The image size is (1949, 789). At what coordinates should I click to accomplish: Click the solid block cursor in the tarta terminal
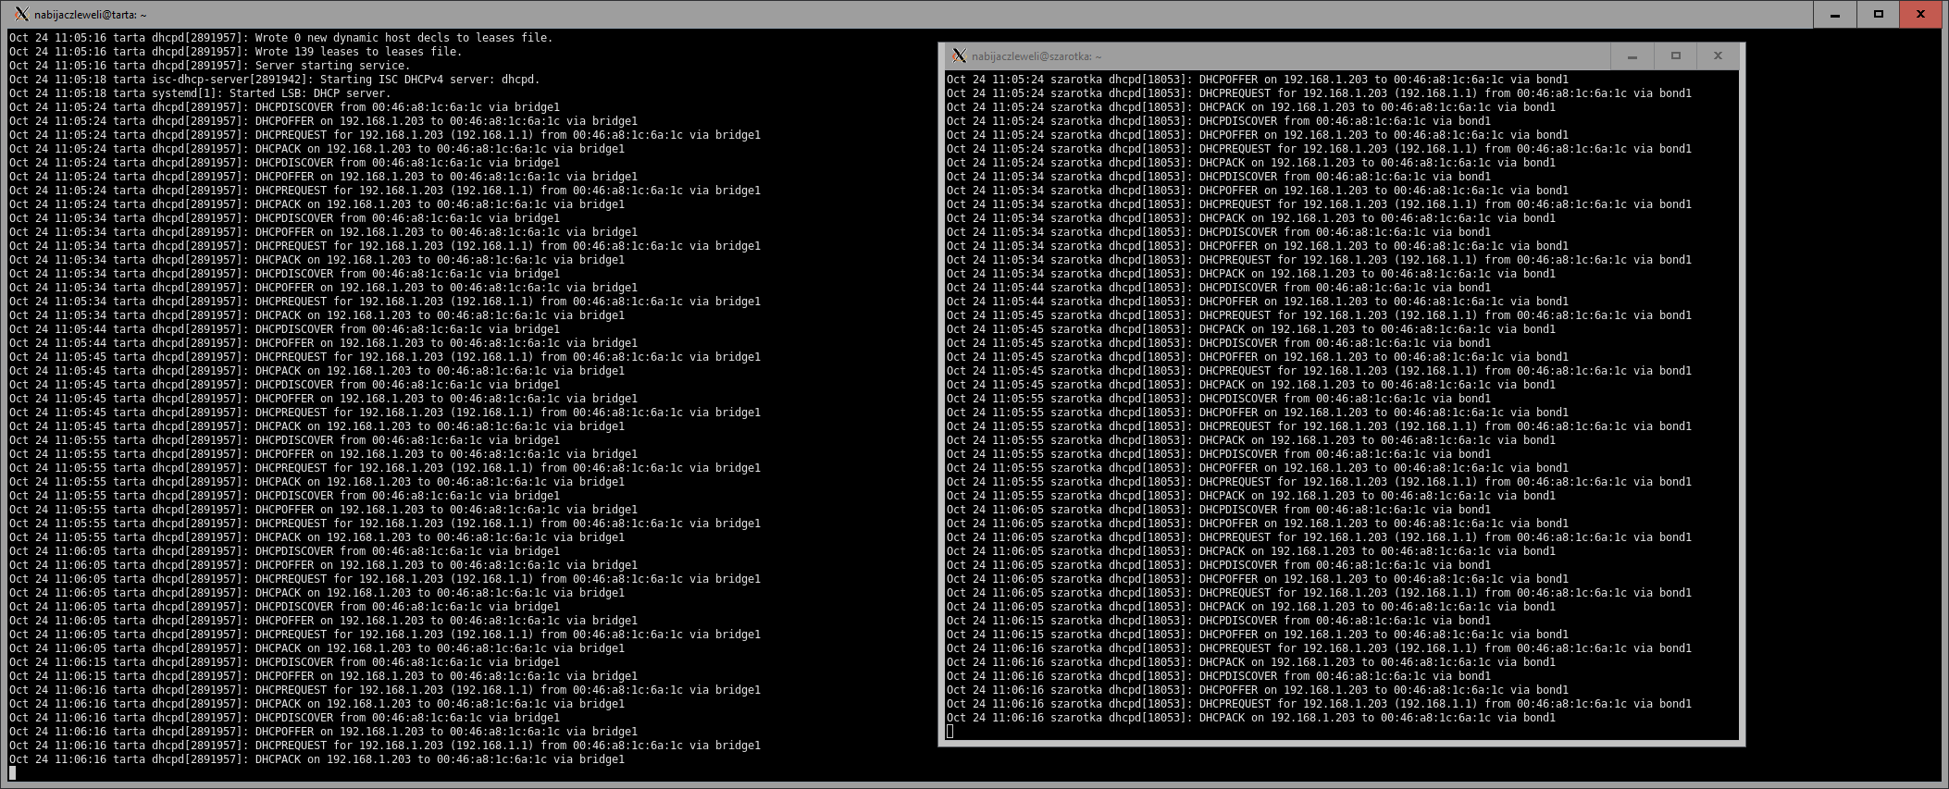pos(13,773)
